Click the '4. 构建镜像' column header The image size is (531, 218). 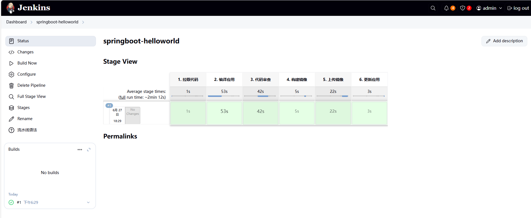click(x=297, y=80)
